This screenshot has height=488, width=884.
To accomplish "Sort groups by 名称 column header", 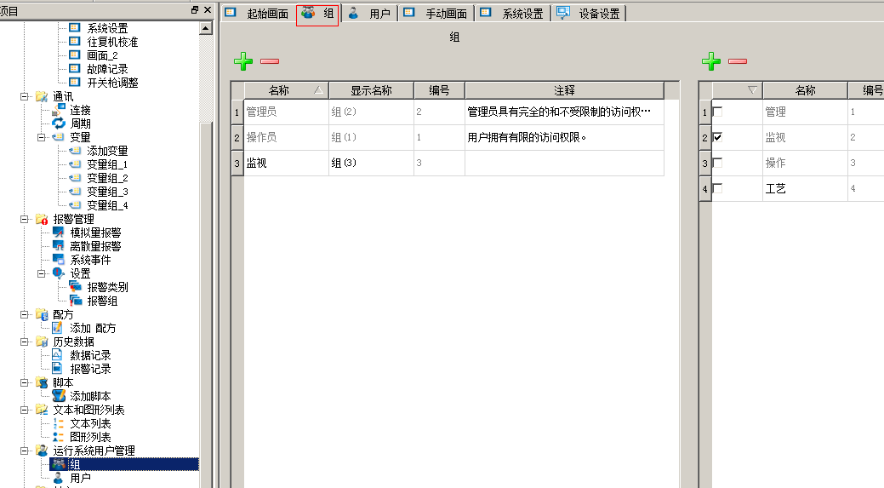I will (287, 90).
